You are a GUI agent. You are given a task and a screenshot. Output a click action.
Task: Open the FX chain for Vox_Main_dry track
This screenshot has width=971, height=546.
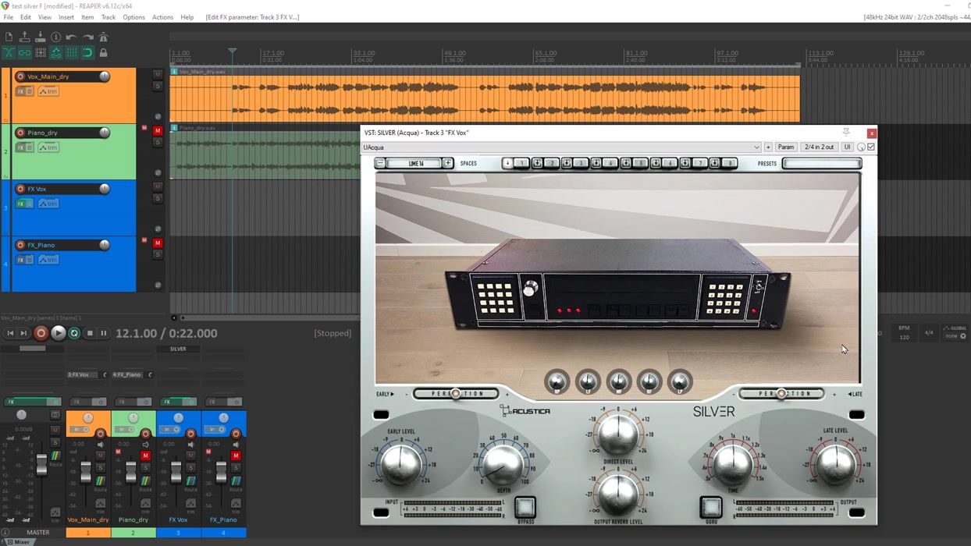[x=21, y=91]
